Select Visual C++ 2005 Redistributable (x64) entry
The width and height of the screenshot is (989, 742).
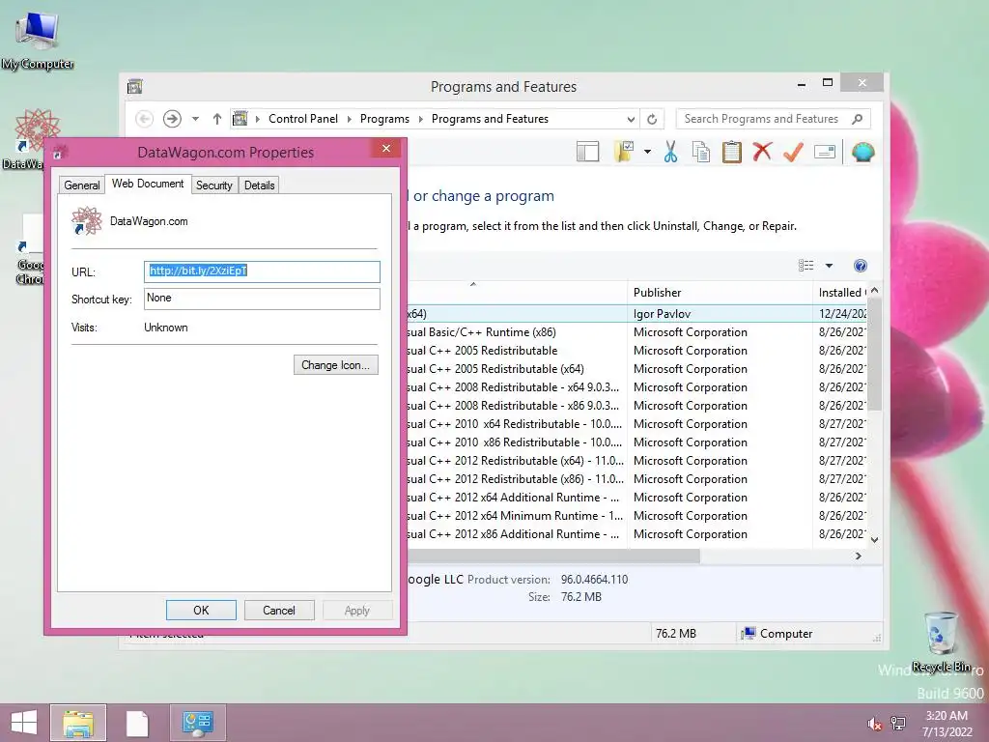637,368
